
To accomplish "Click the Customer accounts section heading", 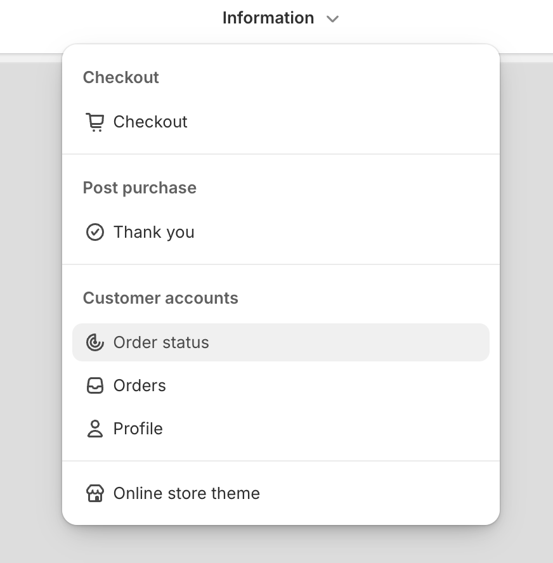I will coord(160,298).
